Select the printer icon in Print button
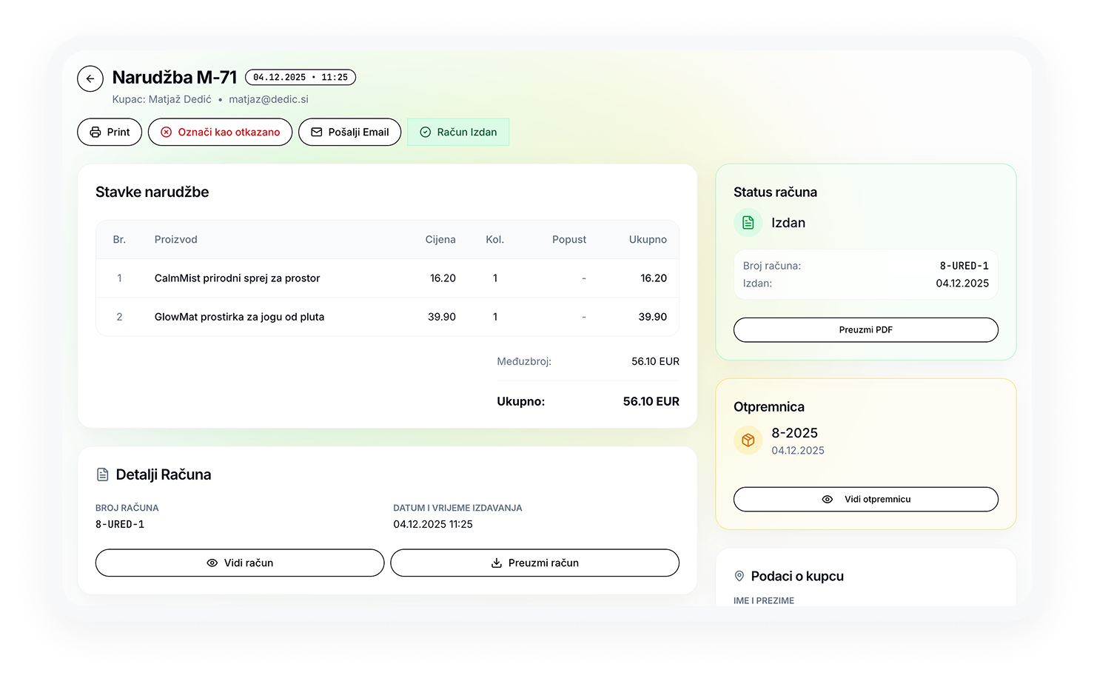Image resolution: width=1094 pixels, height=681 pixels. pyautogui.click(x=95, y=132)
